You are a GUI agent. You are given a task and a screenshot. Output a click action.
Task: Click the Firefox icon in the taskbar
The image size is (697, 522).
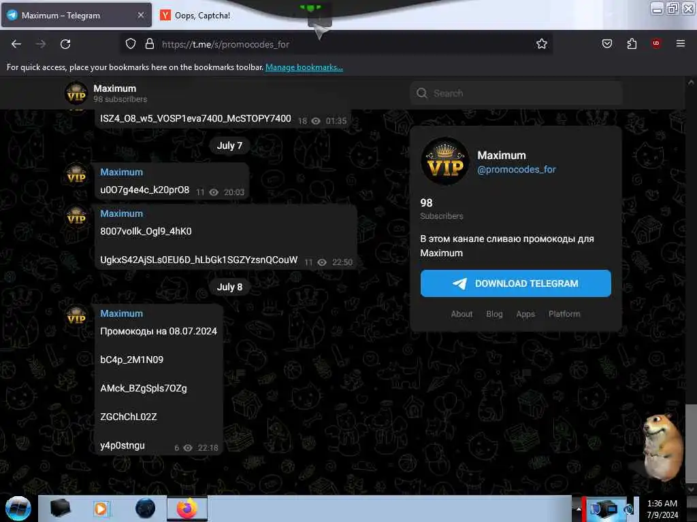[x=187, y=508]
